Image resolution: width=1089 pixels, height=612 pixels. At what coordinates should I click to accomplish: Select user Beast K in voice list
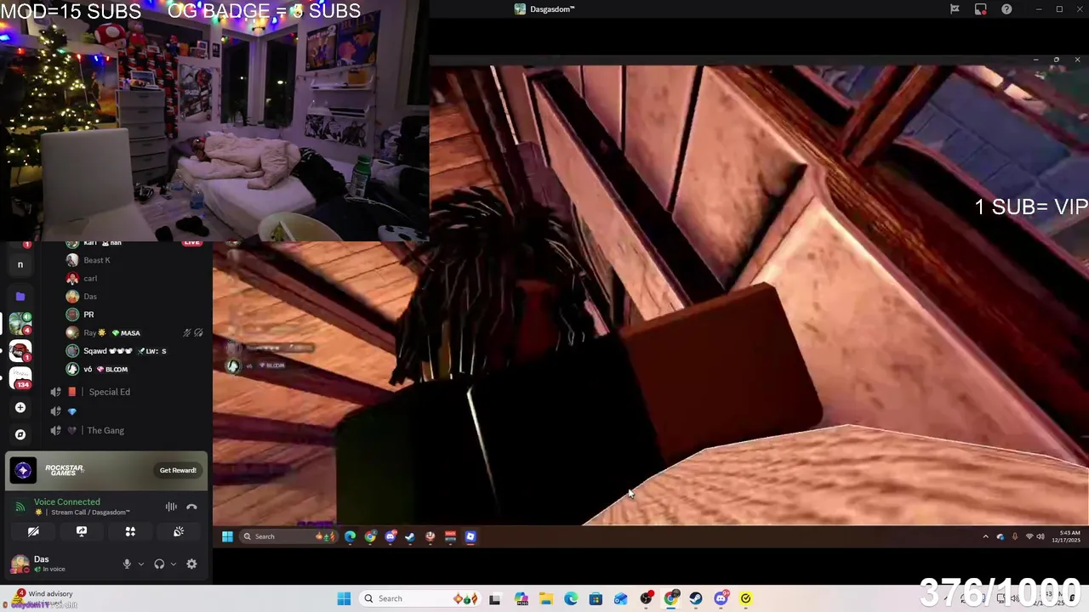(96, 260)
